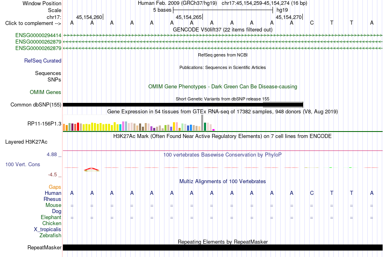Click the Rhesus alignment row label

52,199
